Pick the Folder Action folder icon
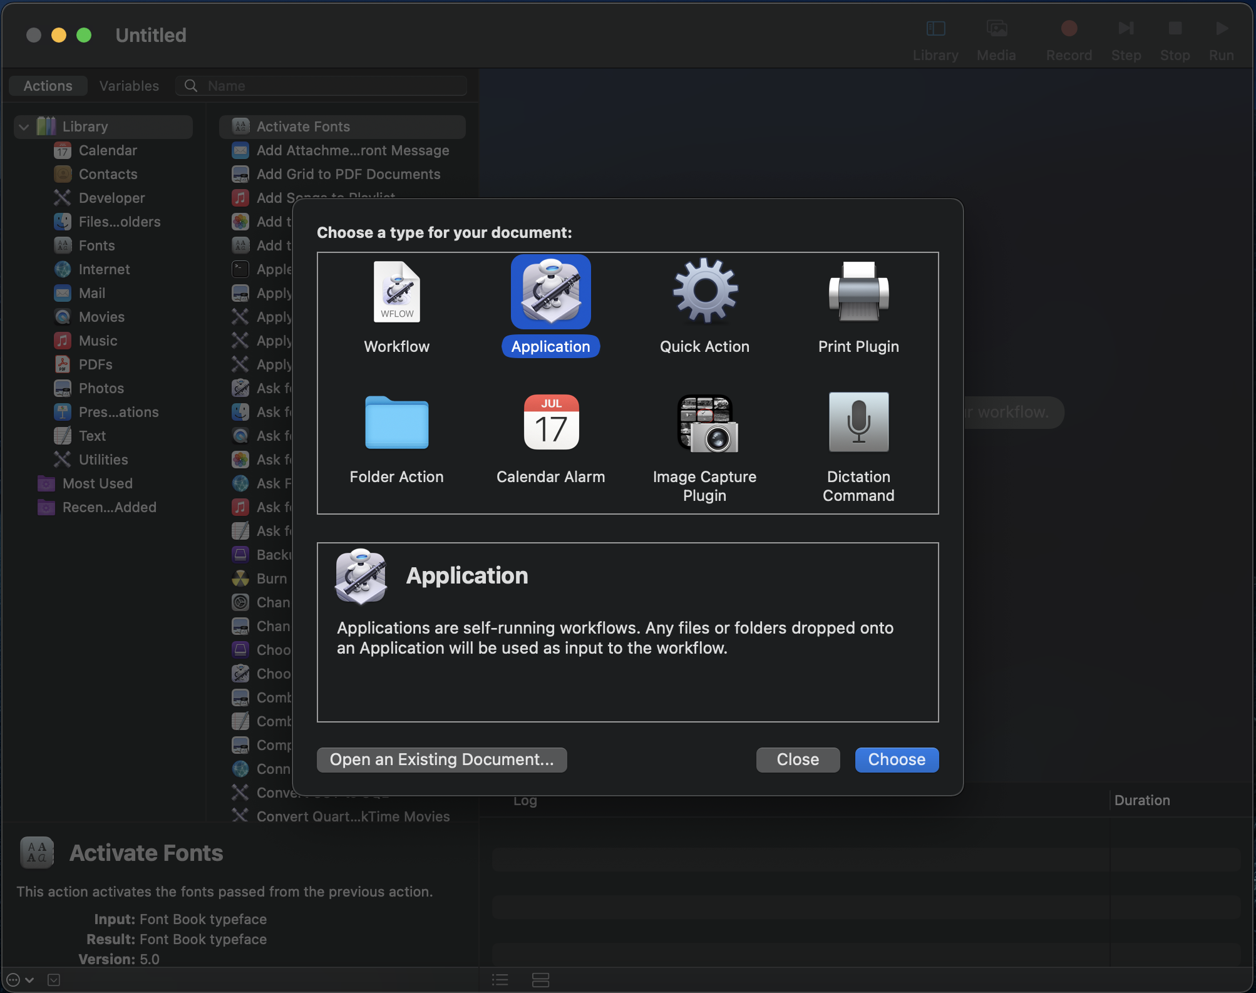 [x=396, y=423]
